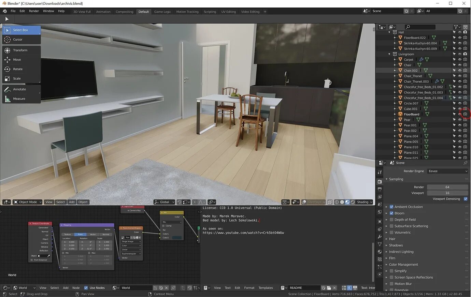Viewport: 471px width, 297px height.
Task: Click the Point button in Mapping node
Action: (80, 235)
